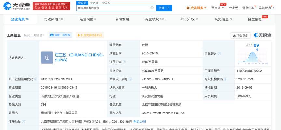This screenshot has width=281, height=130.
Task: Click organization code 32959102-9
Action: (x=245, y=79)
